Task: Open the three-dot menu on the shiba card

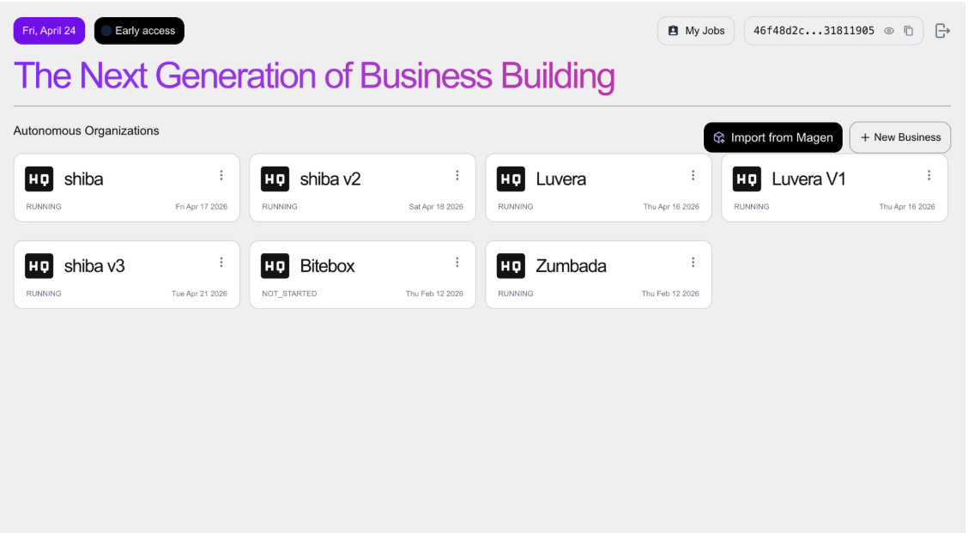Action: tap(221, 175)
